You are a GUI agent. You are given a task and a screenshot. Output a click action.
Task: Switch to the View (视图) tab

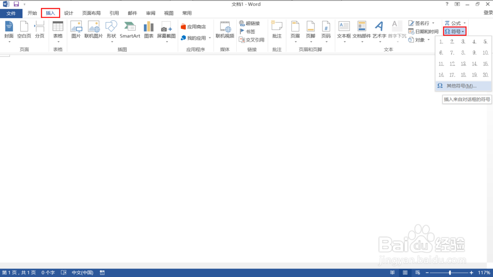(x=169, y=13)
